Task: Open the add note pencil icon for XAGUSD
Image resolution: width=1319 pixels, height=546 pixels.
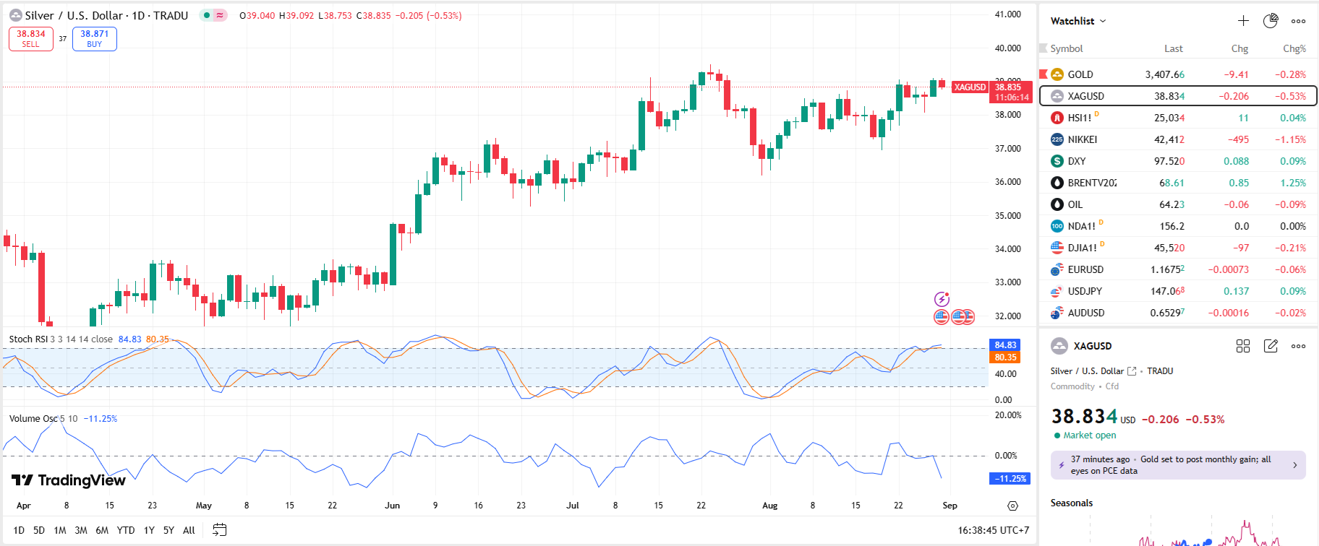Action: 1271,346
